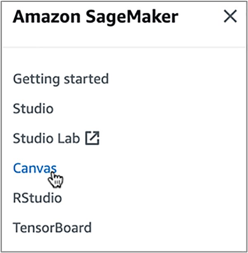Click the blue Canvas link

click(x=35, y=168)
